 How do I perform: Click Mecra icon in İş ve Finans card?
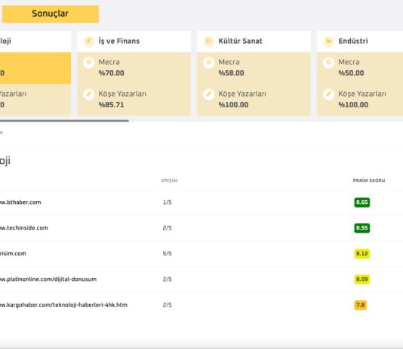pos(88,63)
